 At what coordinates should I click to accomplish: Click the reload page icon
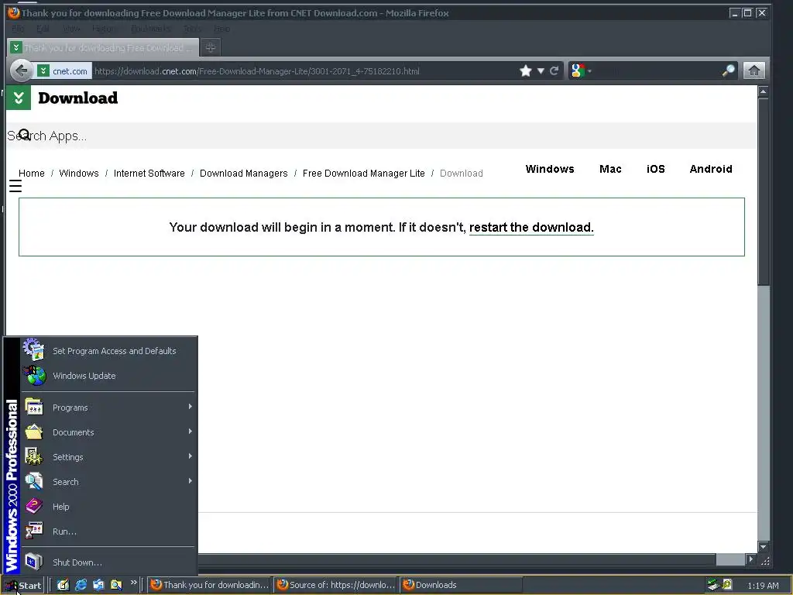tap(554, 71)
